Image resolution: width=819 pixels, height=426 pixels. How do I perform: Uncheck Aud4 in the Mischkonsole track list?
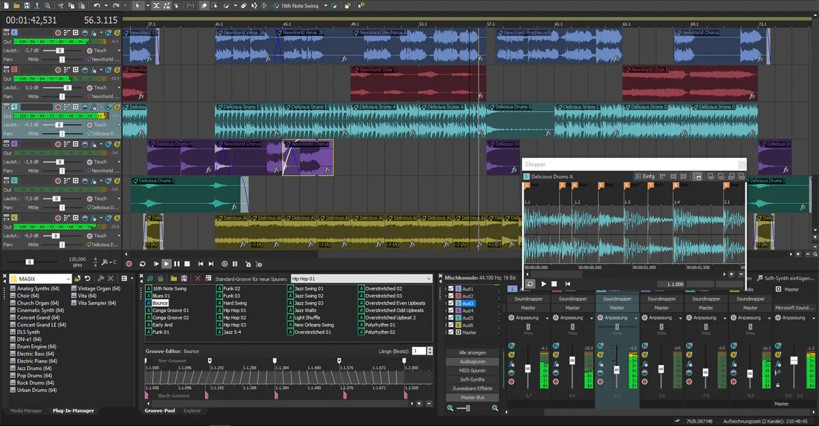pyautogui.click(x=450, y=310)
